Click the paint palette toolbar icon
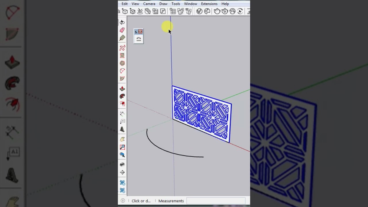368x207 pixels. click(207, 11)
